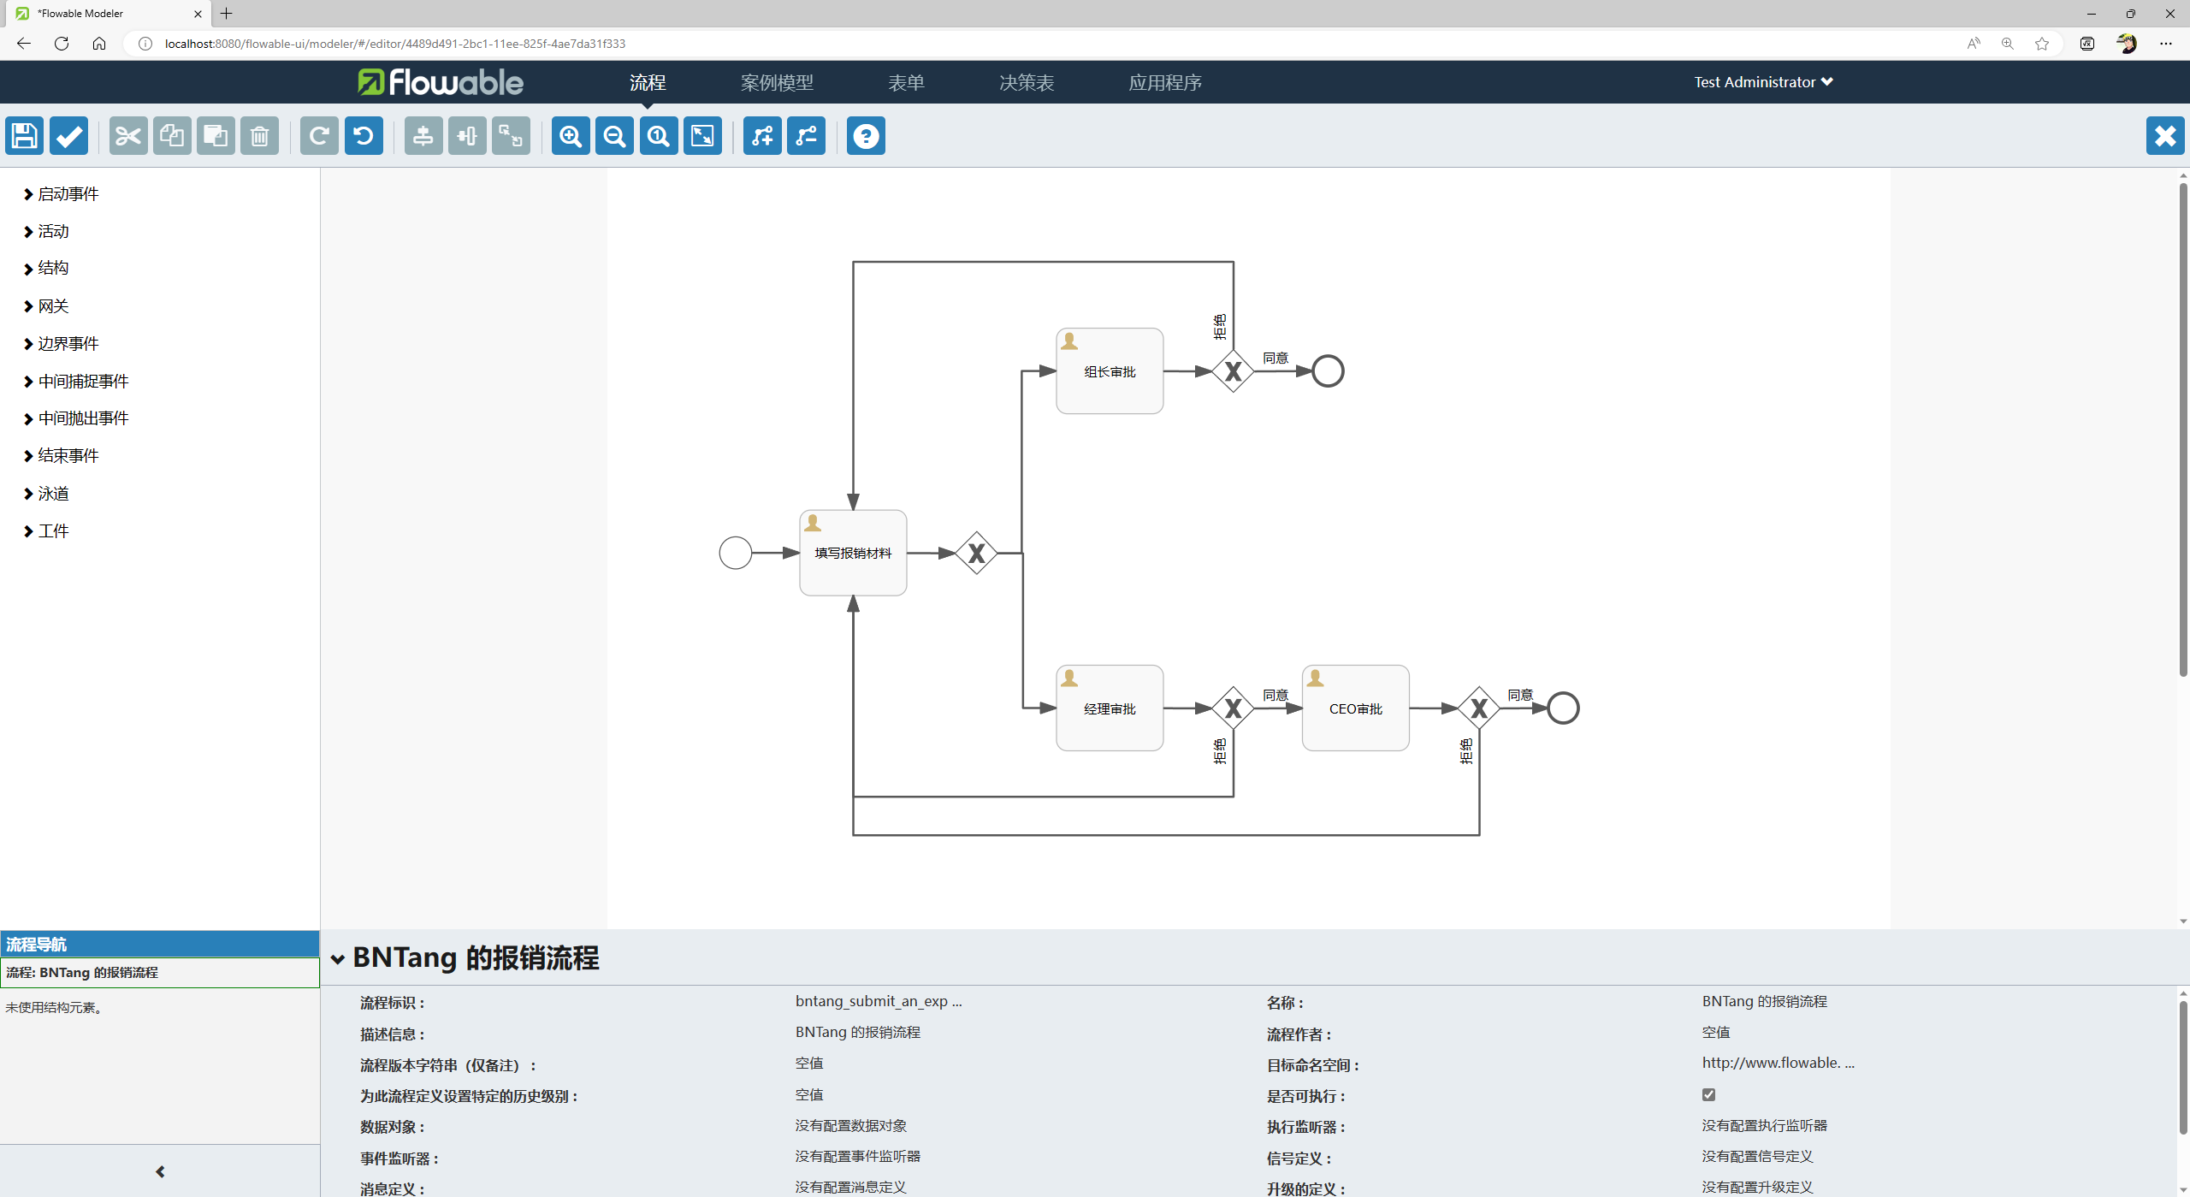Click the help question mark icon
This screenshot has width=2190, height=1197.
pos(866,136)
